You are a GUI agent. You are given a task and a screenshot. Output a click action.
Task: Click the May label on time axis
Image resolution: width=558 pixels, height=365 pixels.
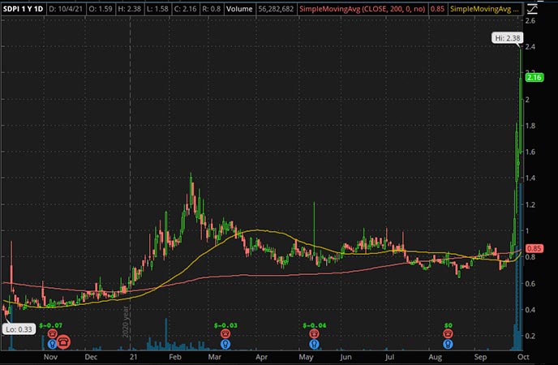pyautogui.click(x=306, y=357)
